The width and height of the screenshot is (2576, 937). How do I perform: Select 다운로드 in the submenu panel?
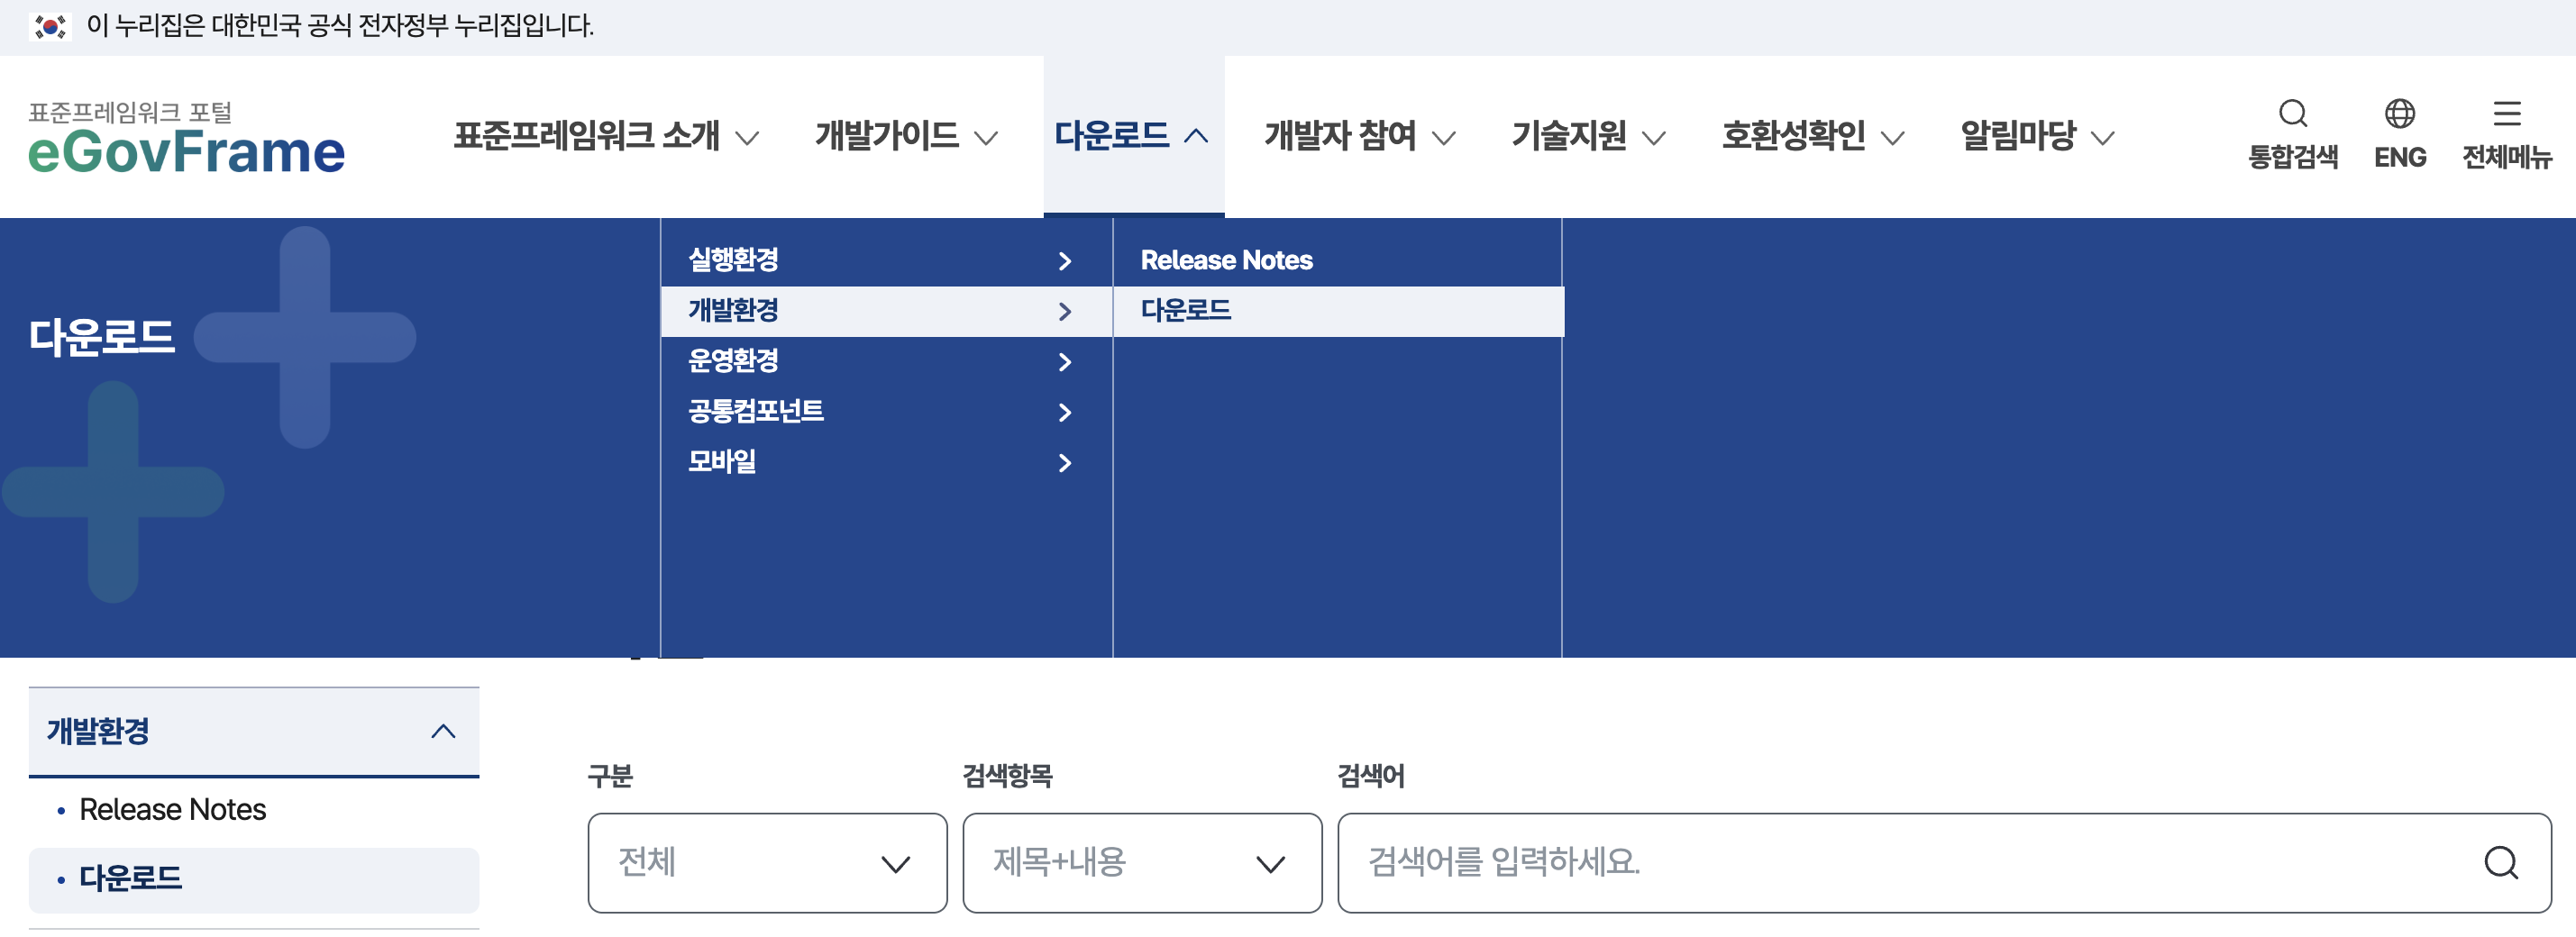pyautogui.click(x=1188, y=311)
